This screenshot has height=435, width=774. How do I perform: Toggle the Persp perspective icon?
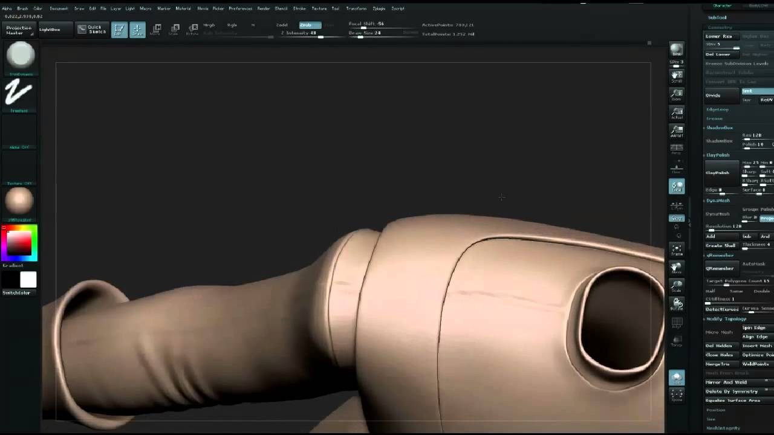pyautogui.click(x=677, y=149)
